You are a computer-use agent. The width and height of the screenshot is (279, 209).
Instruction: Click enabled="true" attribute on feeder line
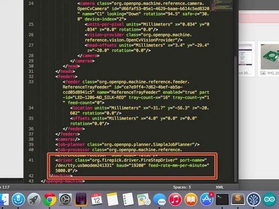(x=180, y=92)
